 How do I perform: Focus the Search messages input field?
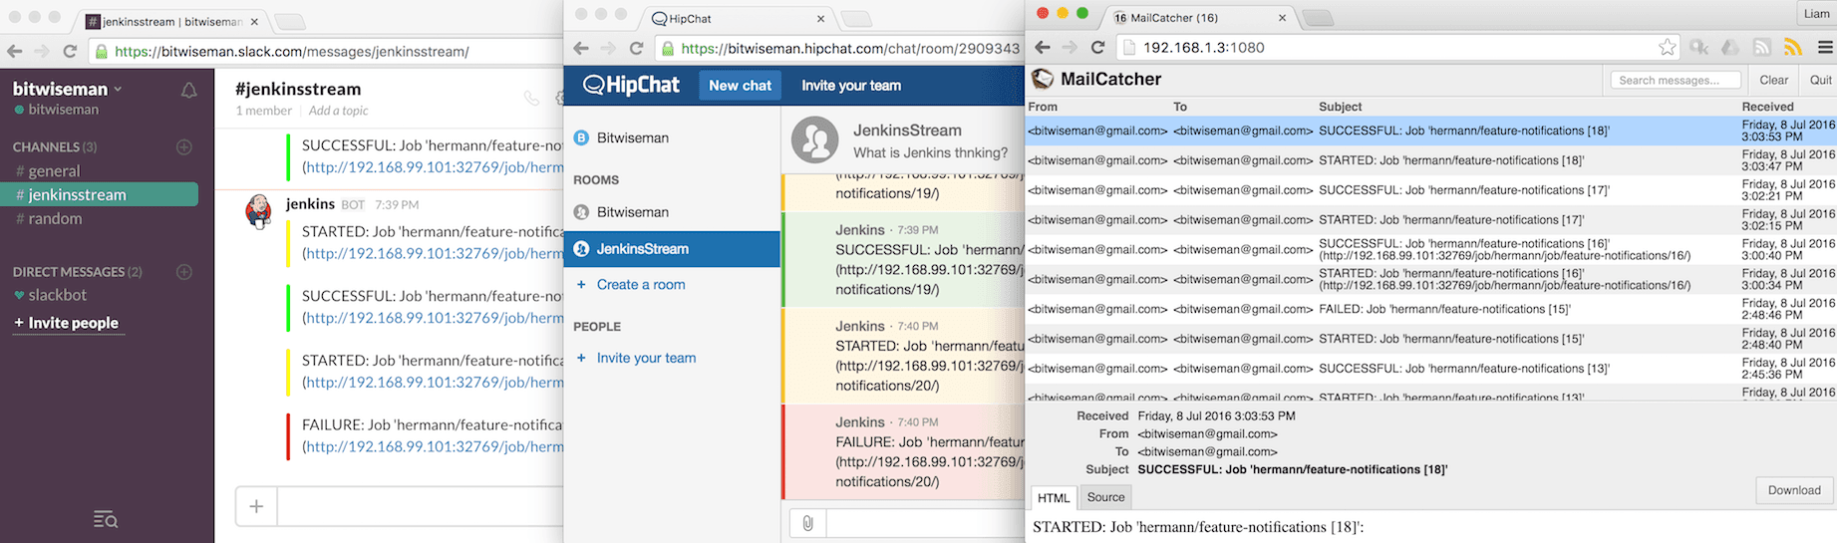point(1675,80)
